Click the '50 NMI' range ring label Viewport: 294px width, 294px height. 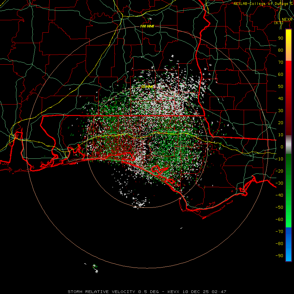point(147,87)
